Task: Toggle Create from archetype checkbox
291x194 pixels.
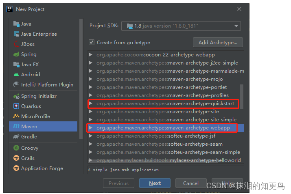Action: pos(92,42)
